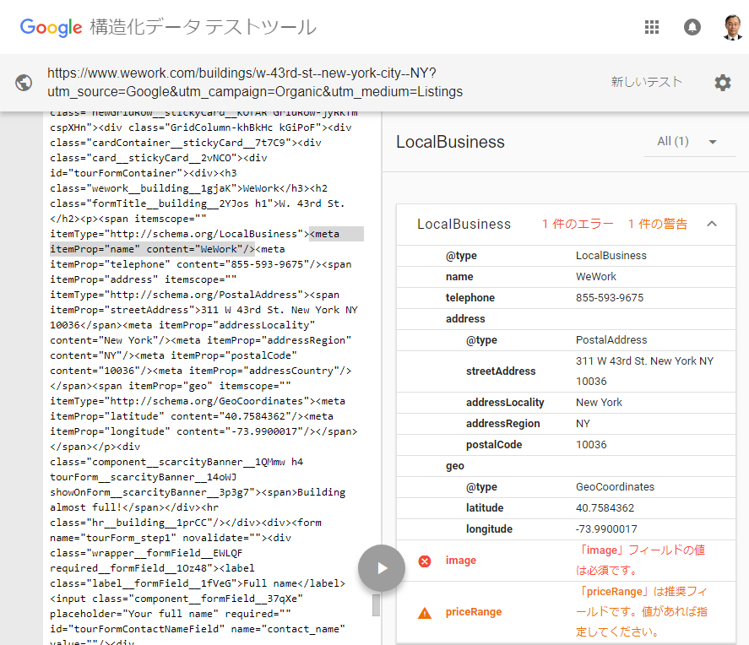Click the Google logo

click(52, 27)
